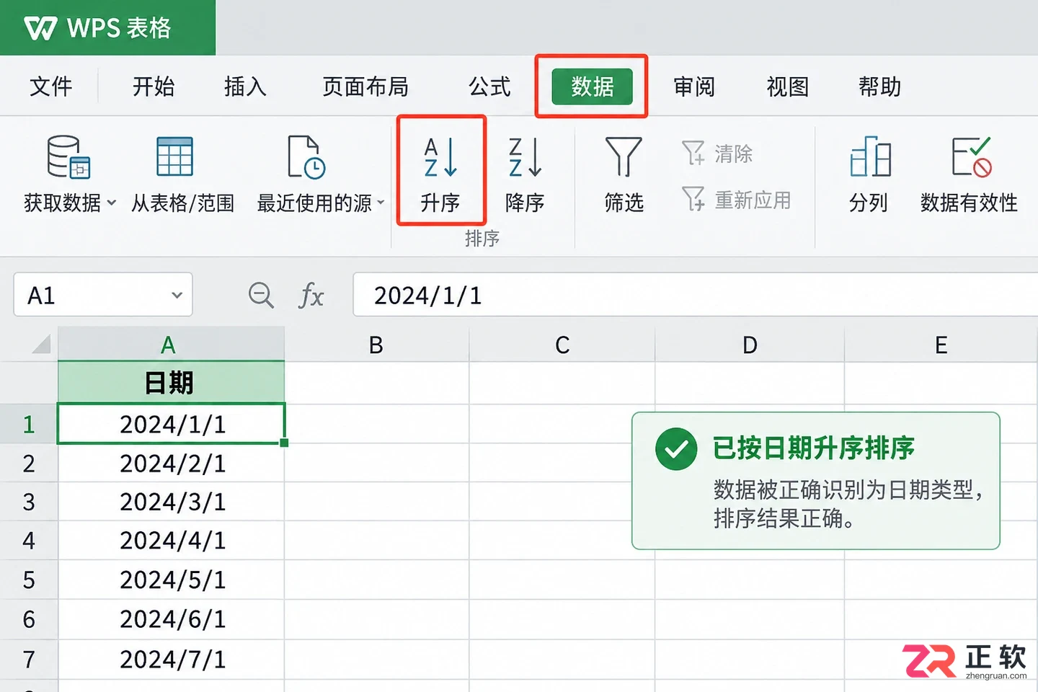Screen dimensions: 1038x692
Task: Enable 筛选 funnel filter
Action: [624, 157]
